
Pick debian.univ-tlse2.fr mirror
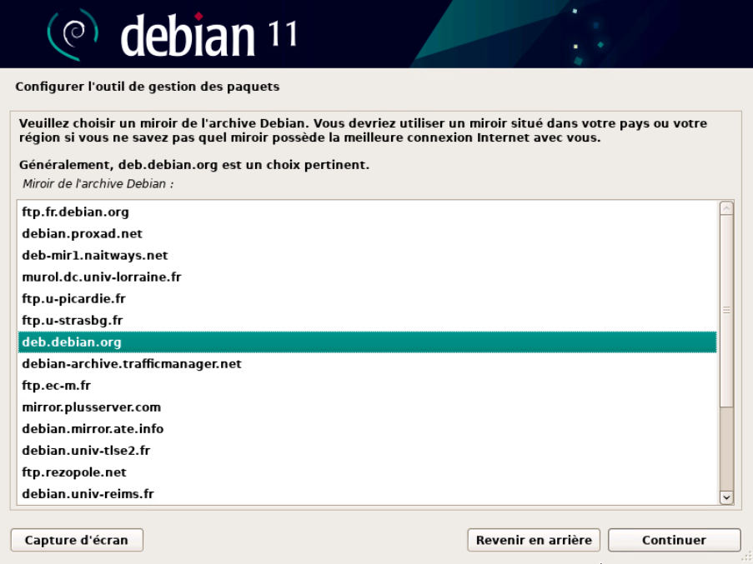point(86,451)
